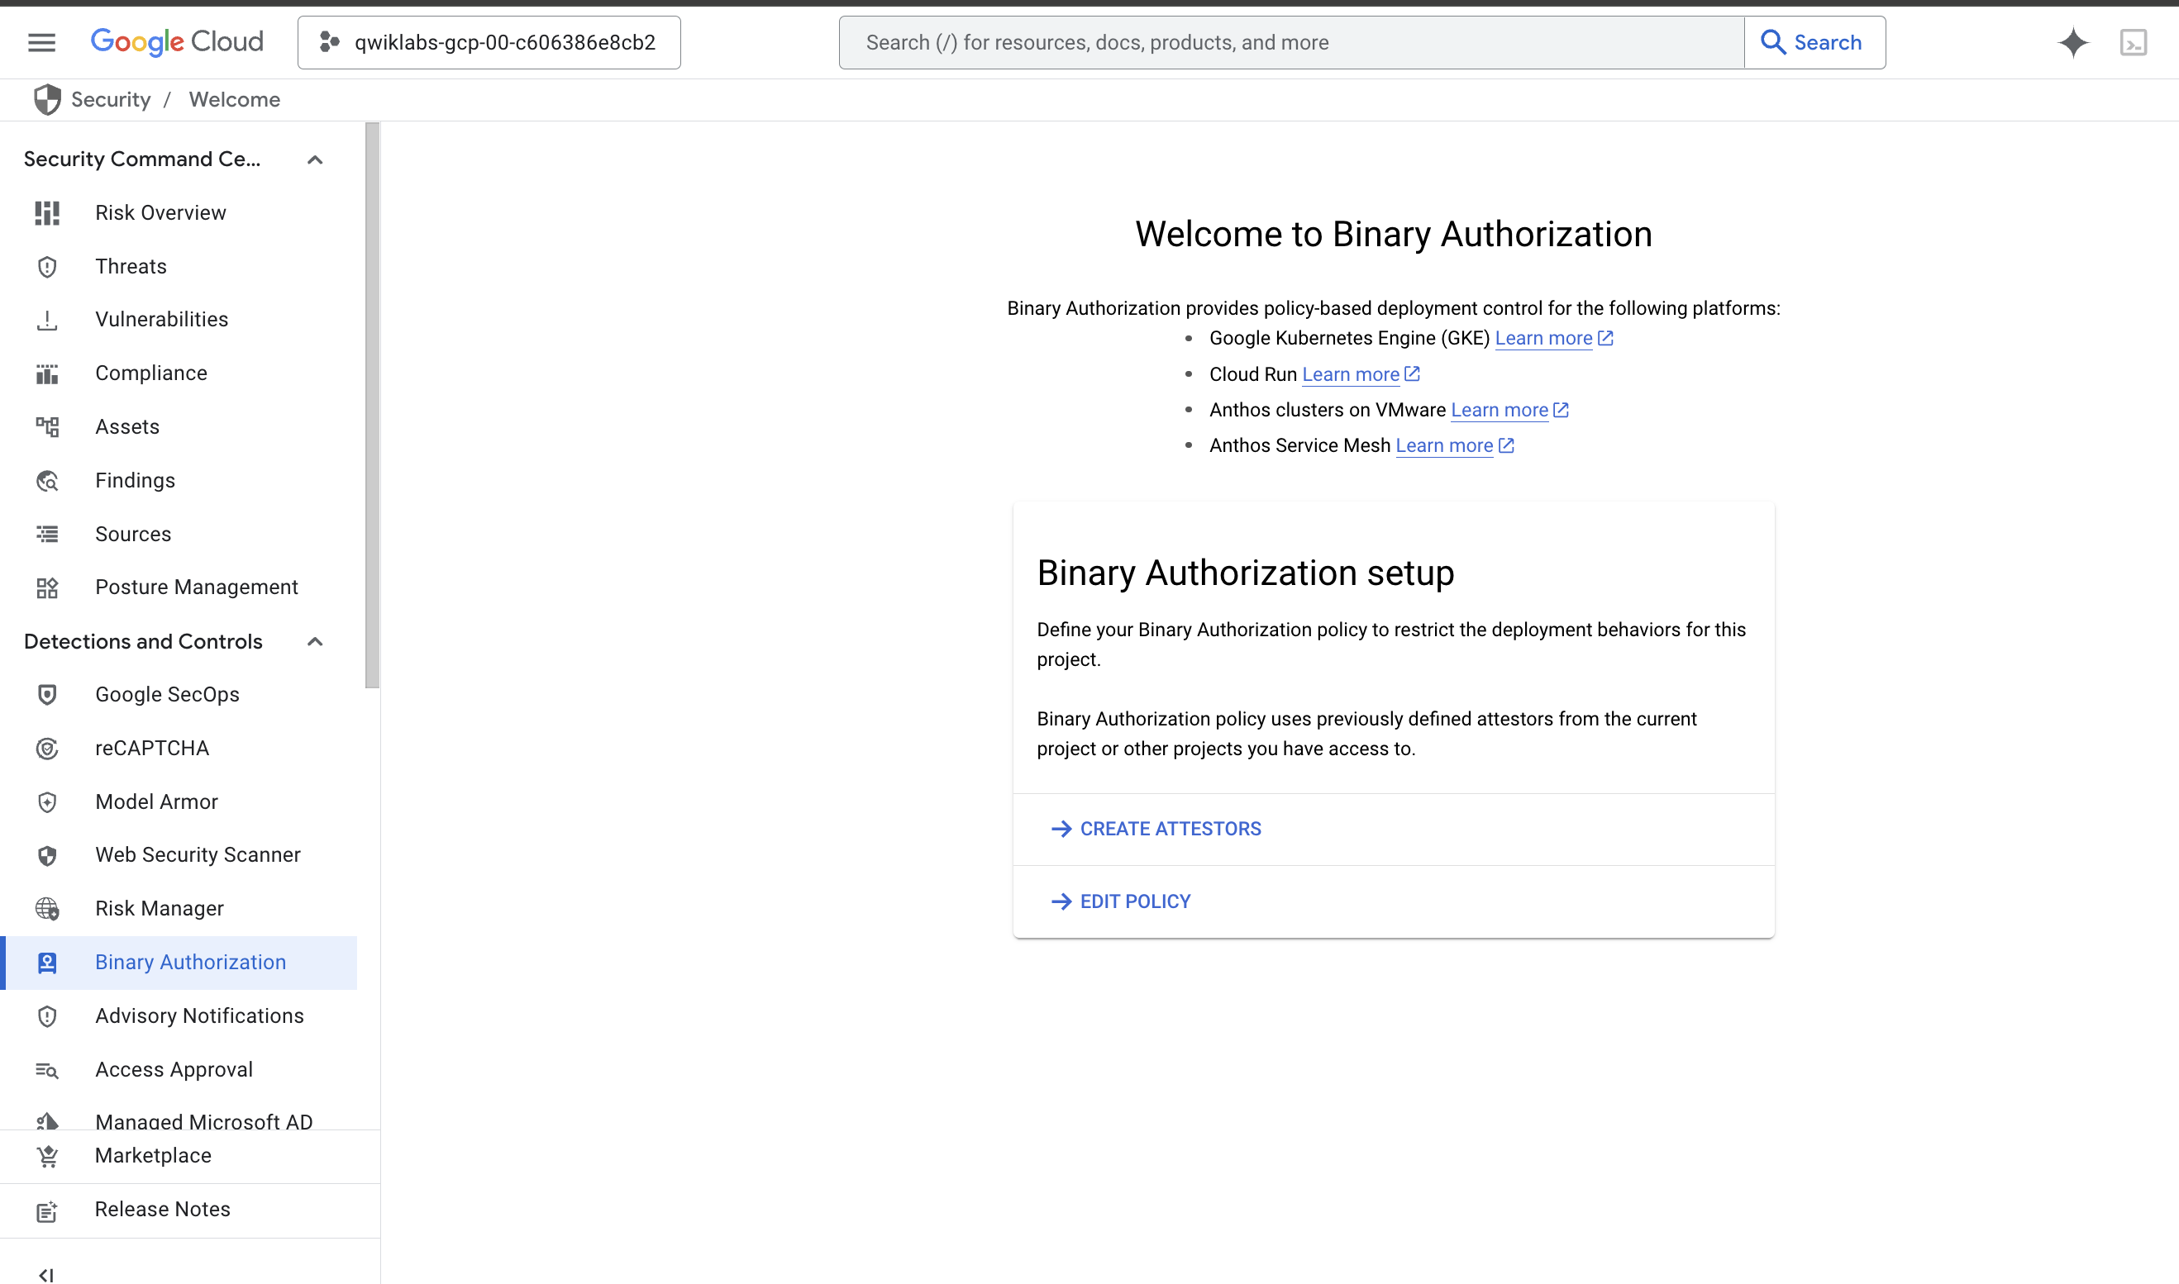Viewport: 2179px width, 1284px height.
Task: Click the Model Armor shield icon
Action: coord(47,802)
